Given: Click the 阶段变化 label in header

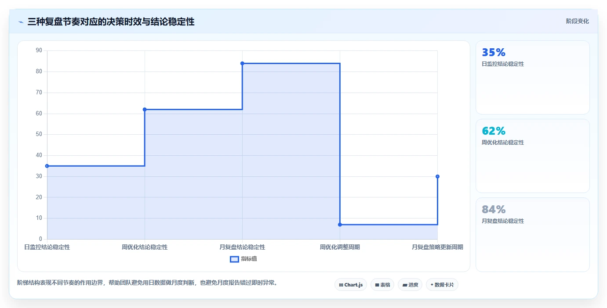Looking at the screenshot, I should click(x=577, y=21).
